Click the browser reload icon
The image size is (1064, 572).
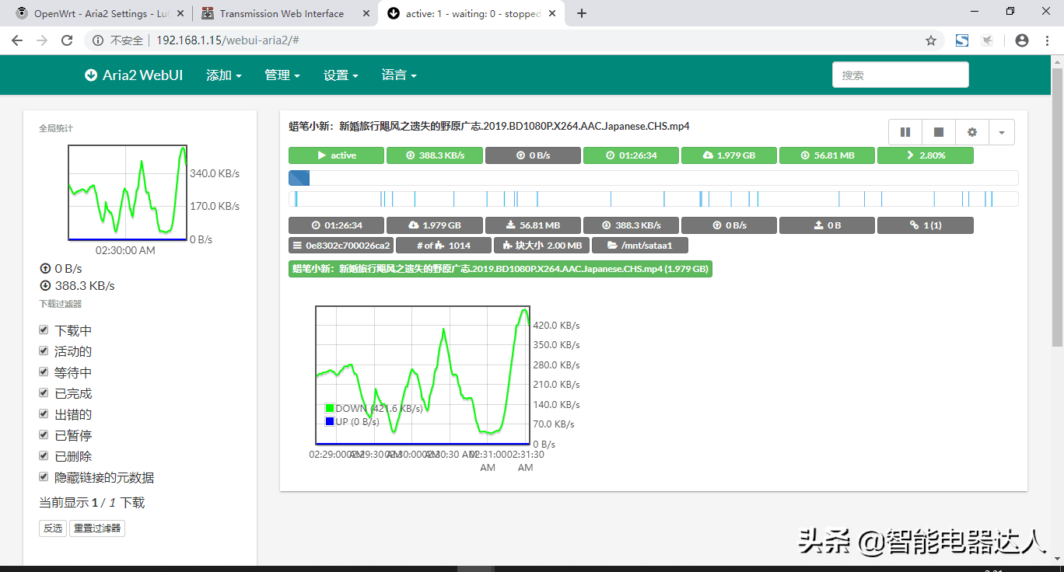tap(67, 40)
